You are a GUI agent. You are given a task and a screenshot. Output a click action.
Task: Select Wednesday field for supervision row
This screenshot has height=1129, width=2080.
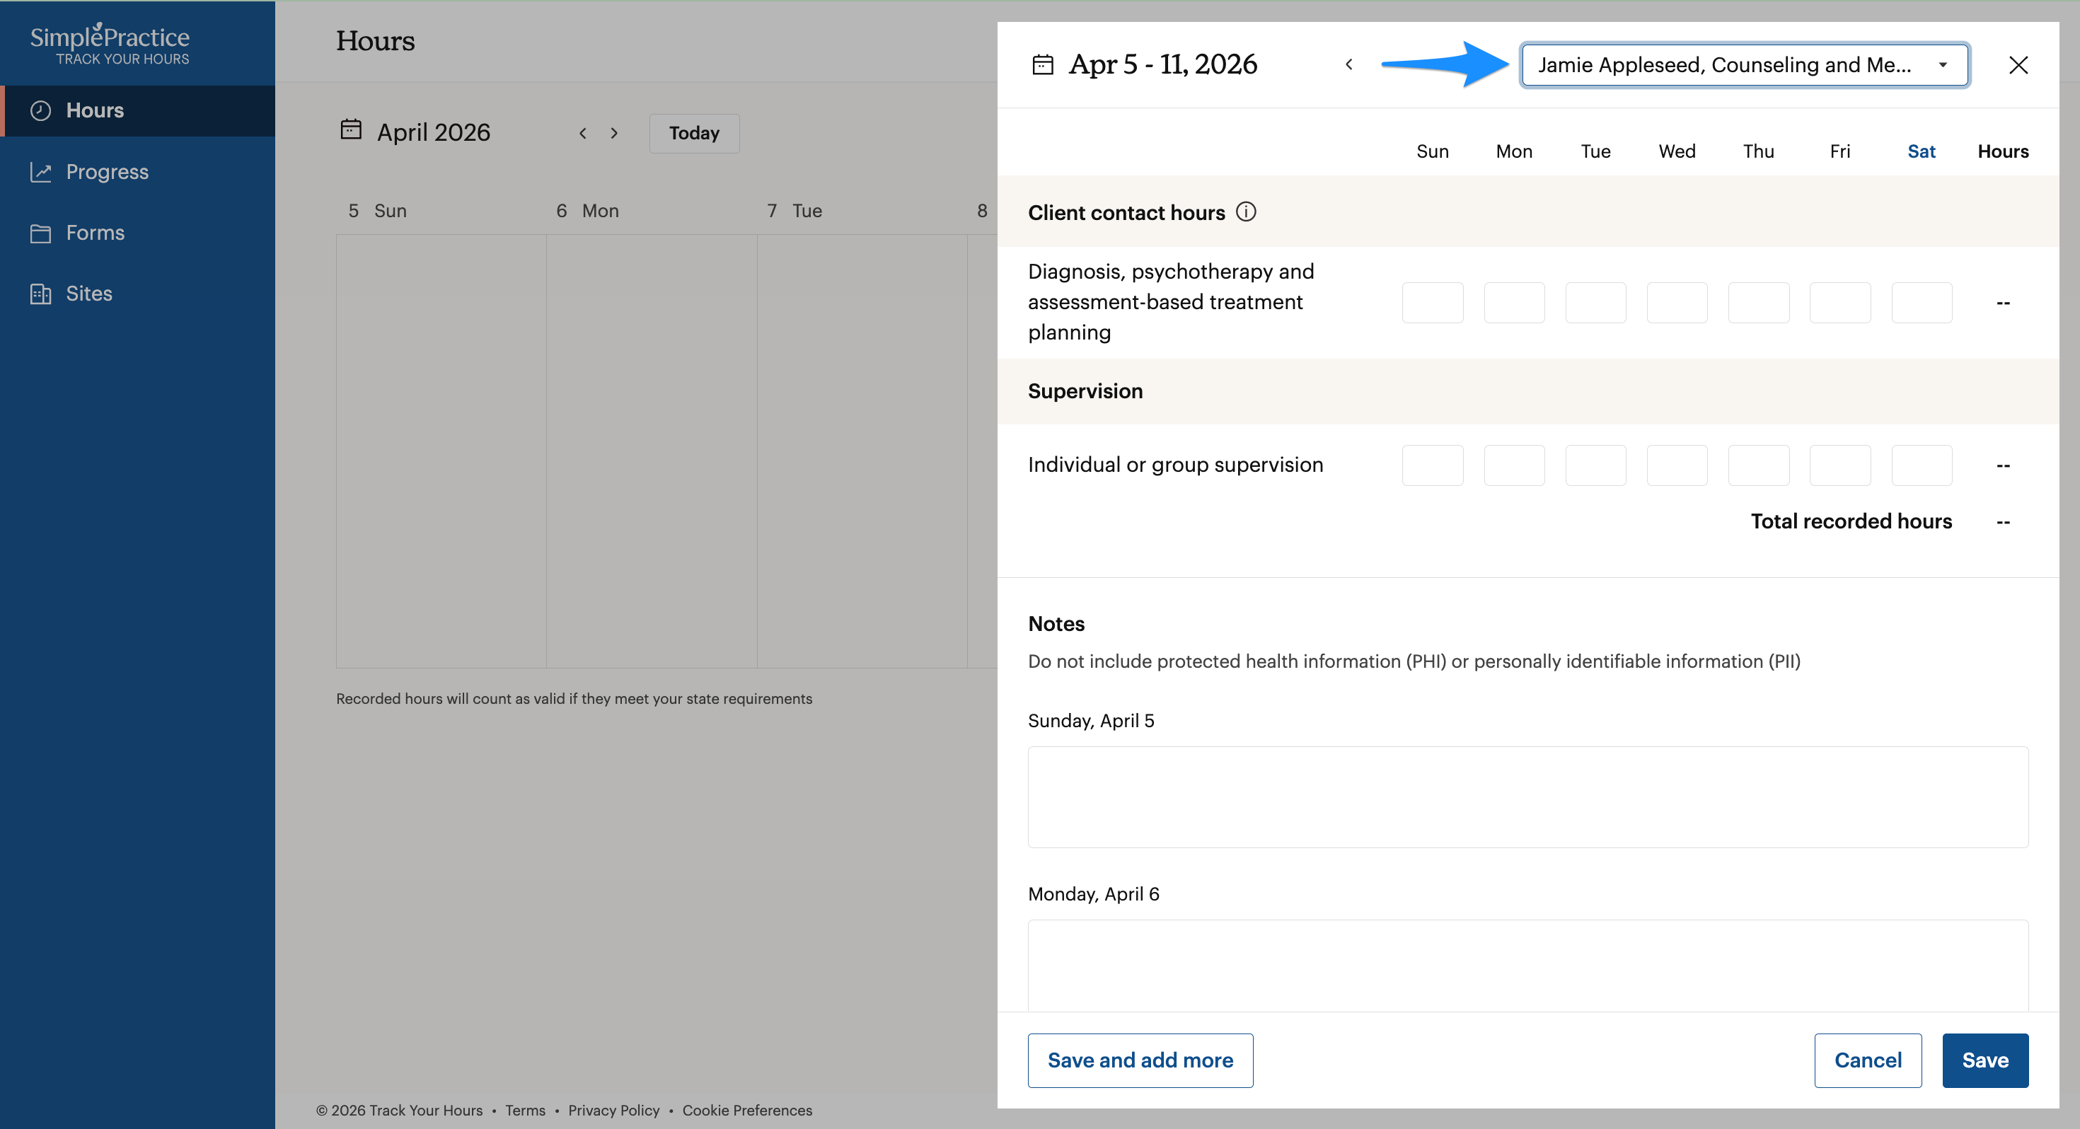(x=1677, y=465)
